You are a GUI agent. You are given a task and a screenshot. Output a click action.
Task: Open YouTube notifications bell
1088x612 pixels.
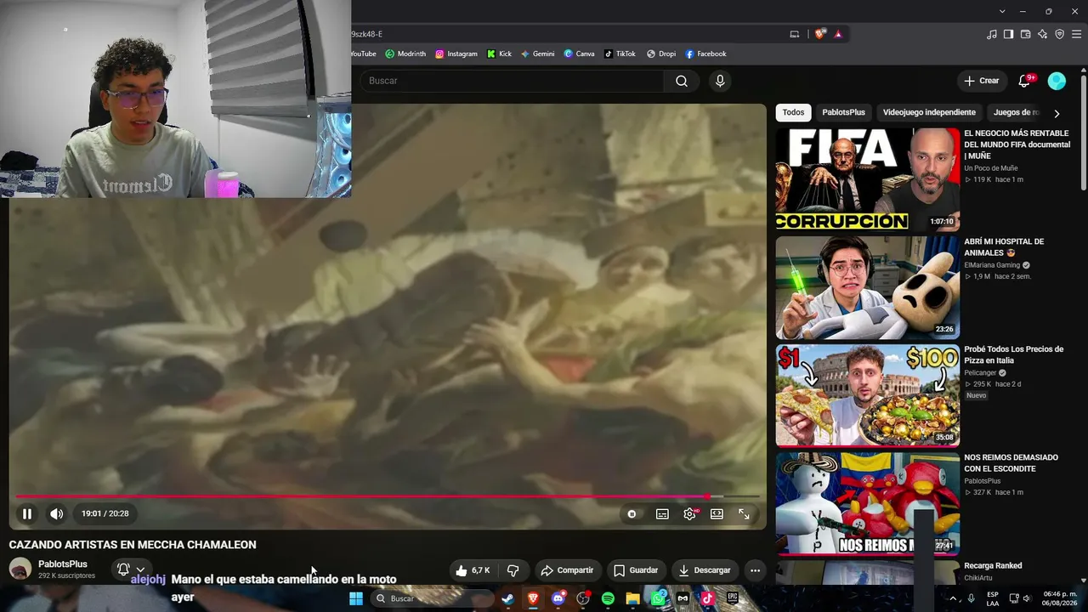(1025, 81)
